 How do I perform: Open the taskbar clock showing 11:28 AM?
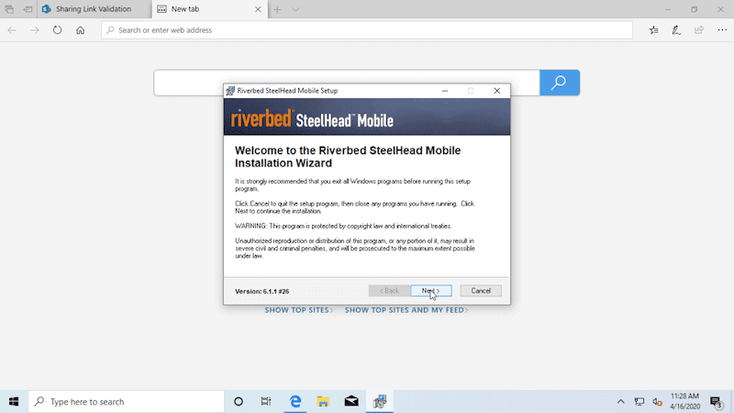click(x=684, y=401)
